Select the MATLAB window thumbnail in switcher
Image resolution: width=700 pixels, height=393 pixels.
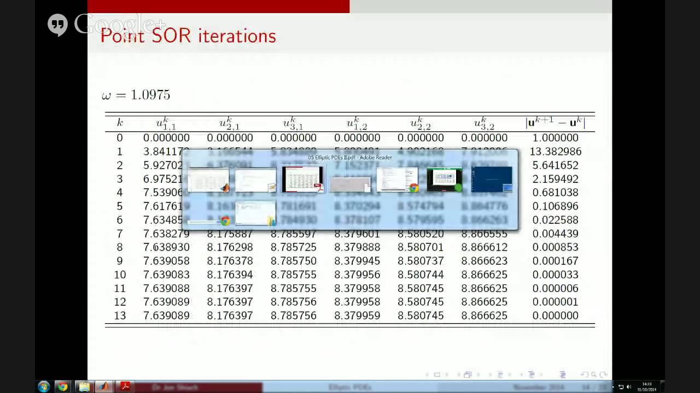pyautogui.click(x=209, y=181)
